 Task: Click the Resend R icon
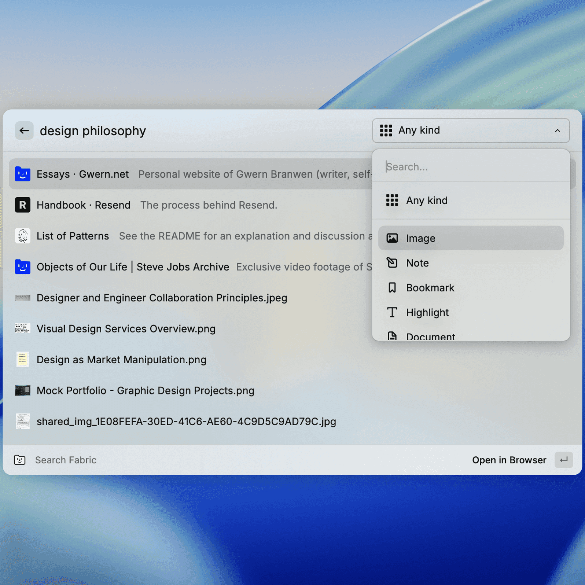coord(23,205)
